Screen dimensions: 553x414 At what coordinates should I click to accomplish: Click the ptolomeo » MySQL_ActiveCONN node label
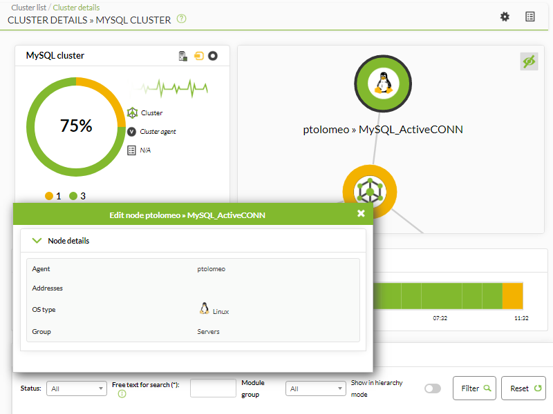383,130
